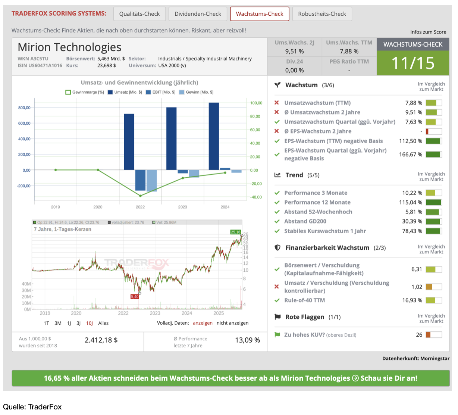This screenshot has width=458, height=415.
Task: Click the green flag beside Zu hohes KUV
Action: pos(277,335)
